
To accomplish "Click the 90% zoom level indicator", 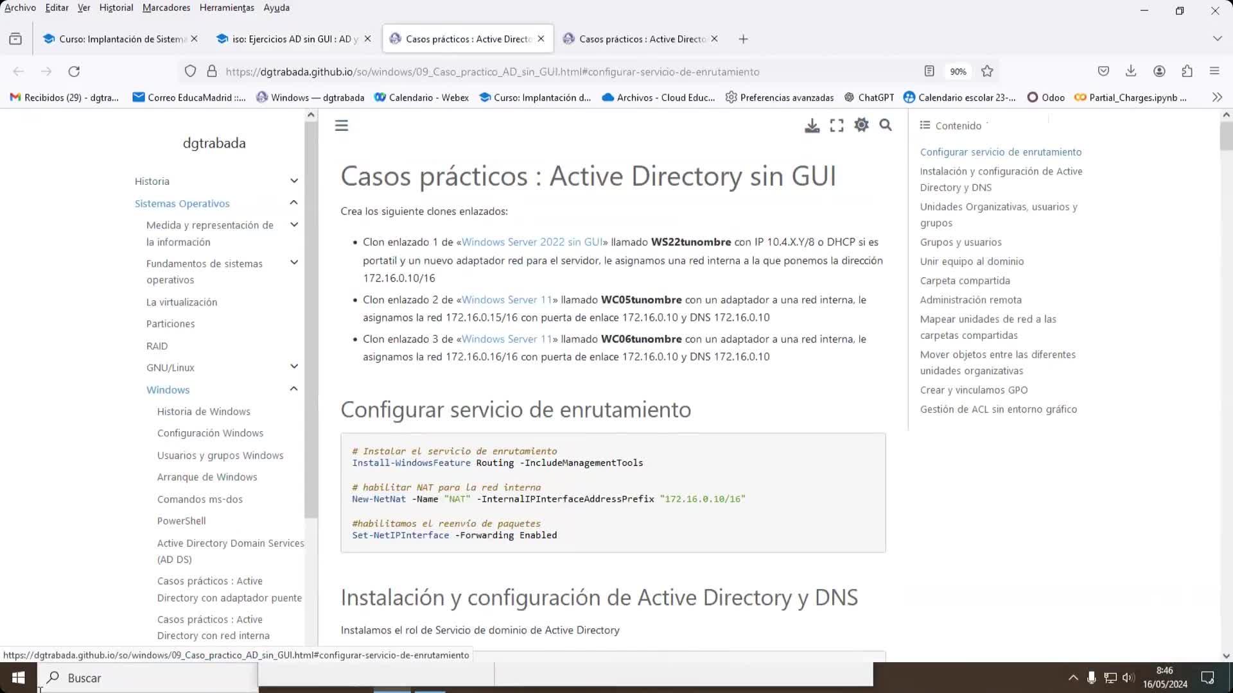I will 958,72.
